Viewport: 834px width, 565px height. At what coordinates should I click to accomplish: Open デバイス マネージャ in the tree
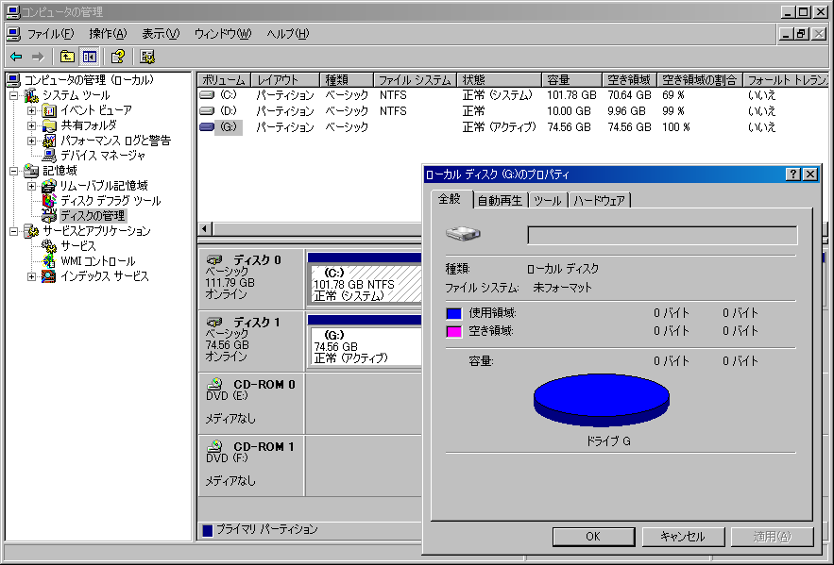pyautogui.click(x=103, y=156)
